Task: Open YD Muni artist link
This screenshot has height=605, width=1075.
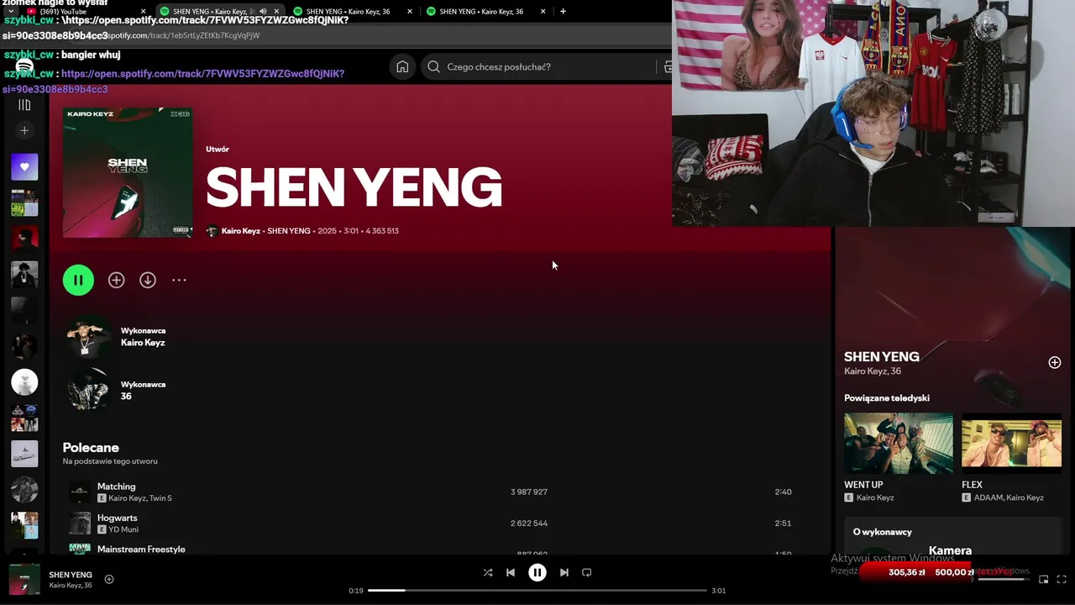Action: [123, 529]
